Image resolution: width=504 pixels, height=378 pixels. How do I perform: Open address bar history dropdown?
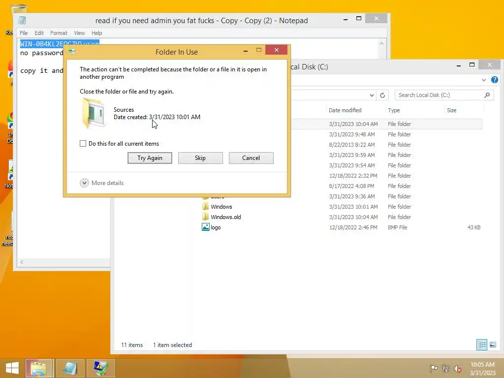[x=372, y=95]
